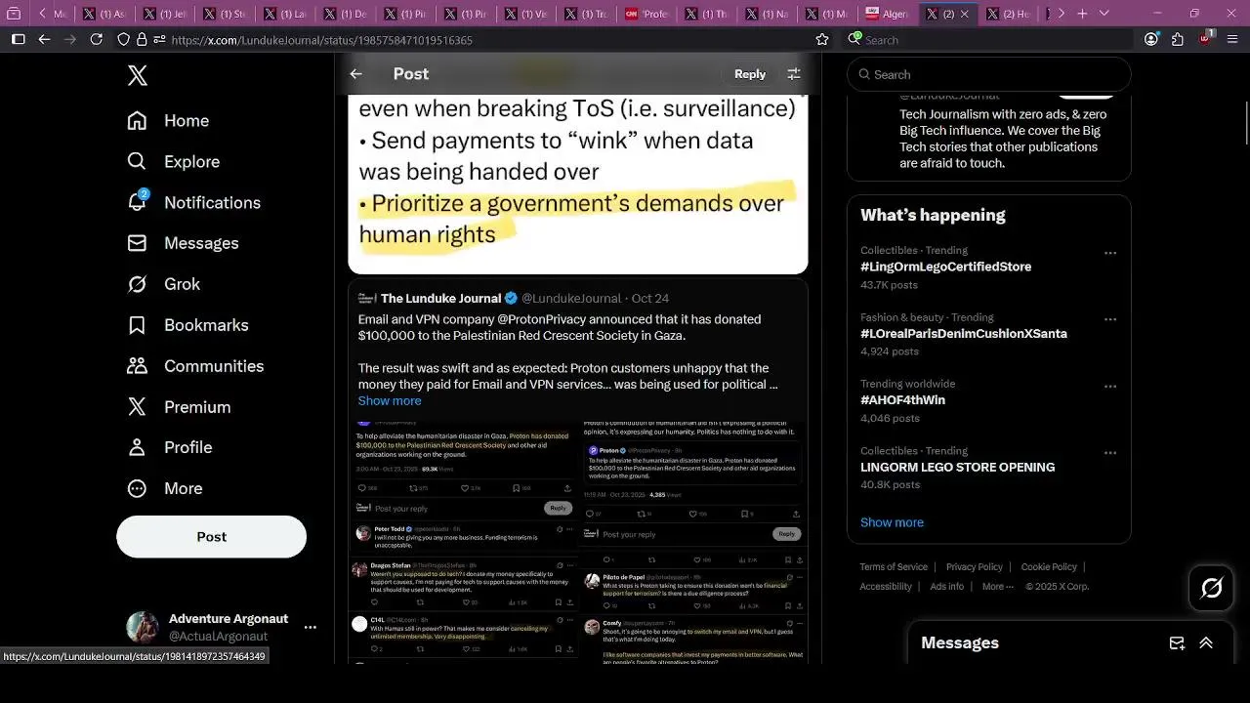The height and width of the screenshot is (703, 1250).
Task: Open options for LINGORM LEGO STORE OPENING
Action: tap(1110, 453)
